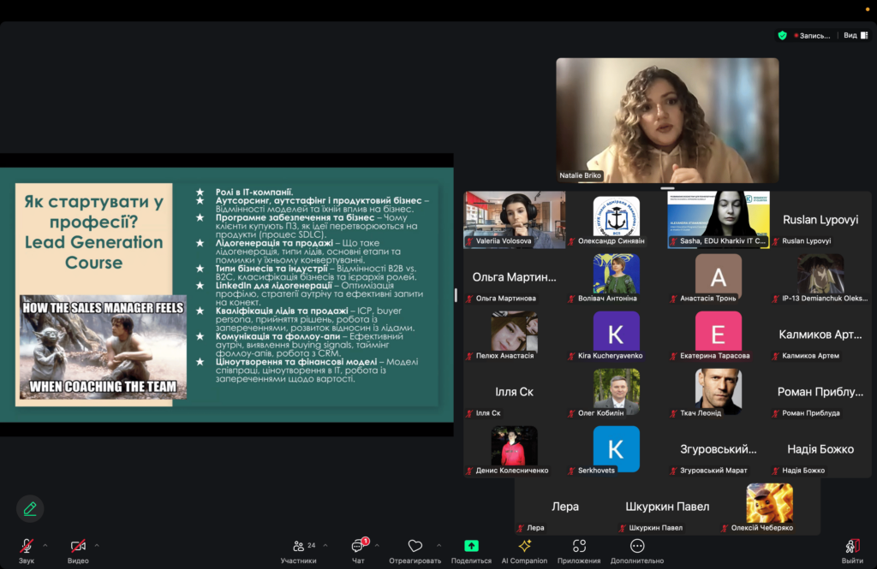Click the slide bullet 'Комунікація та фоллоу-апи'
Screen dimensions: 877x569
278,336
